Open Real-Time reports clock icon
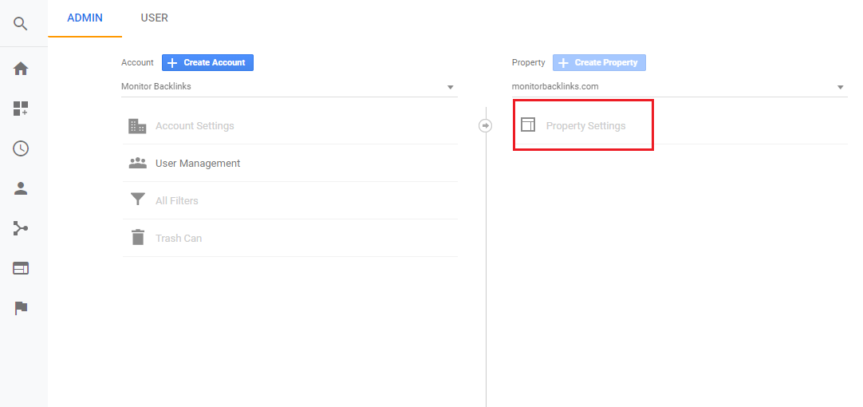 (21, 148)
